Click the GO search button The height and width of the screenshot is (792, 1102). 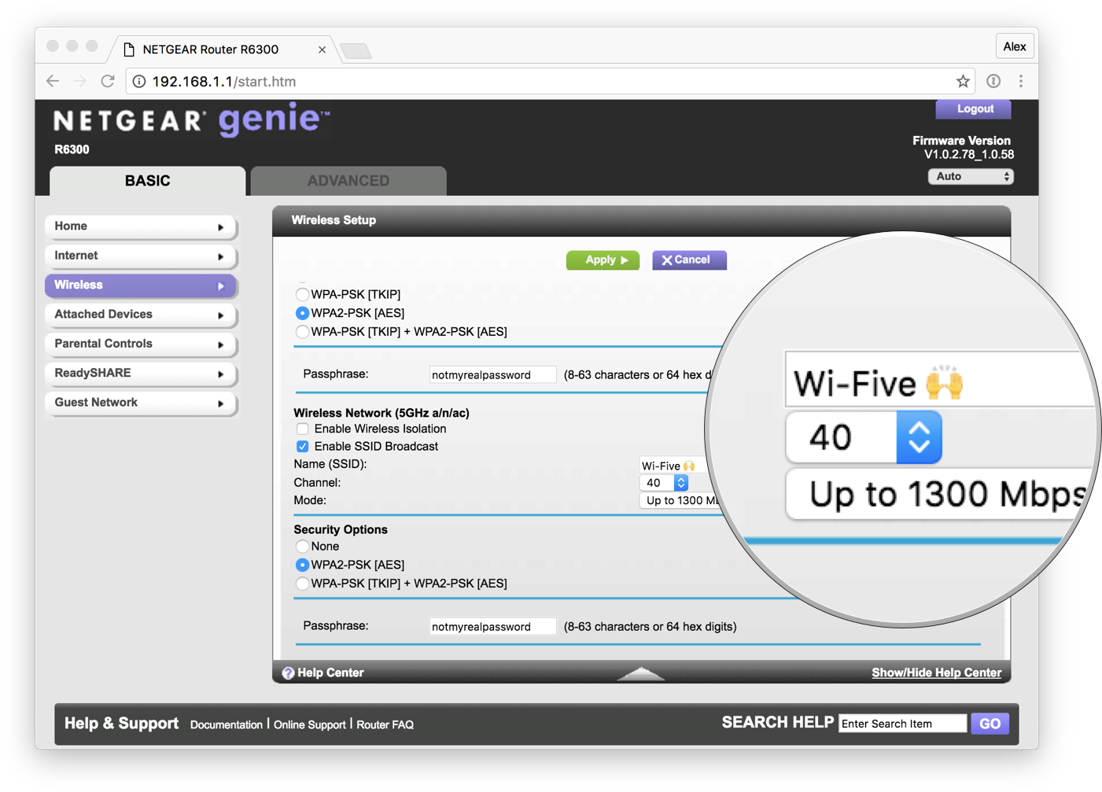(x=990, y=724)
